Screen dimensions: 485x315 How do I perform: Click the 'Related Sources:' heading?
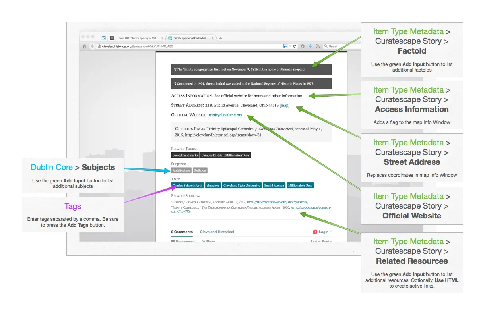186,196
